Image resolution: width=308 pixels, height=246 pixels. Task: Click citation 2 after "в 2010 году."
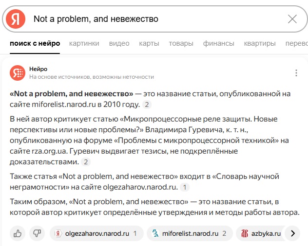pyautogui.click(x=147, y=105)
